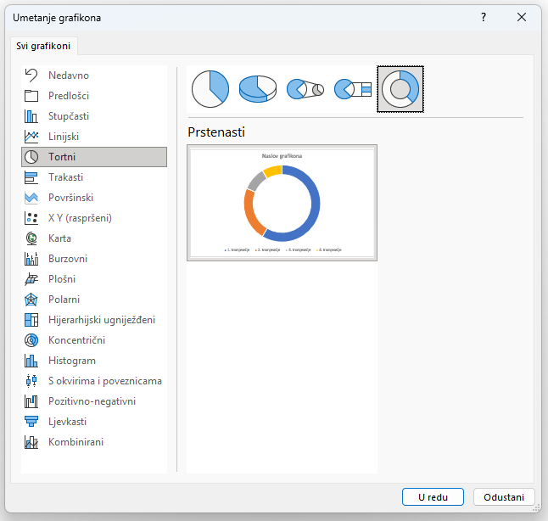
Task: Open the Nedavno recent charts list
Action: 68,76
